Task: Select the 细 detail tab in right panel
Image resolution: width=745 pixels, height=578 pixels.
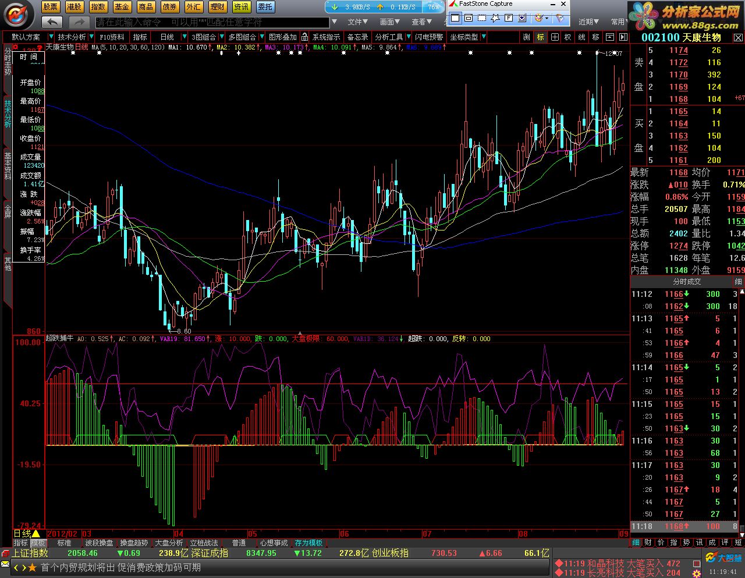Action: click(636, 542)
